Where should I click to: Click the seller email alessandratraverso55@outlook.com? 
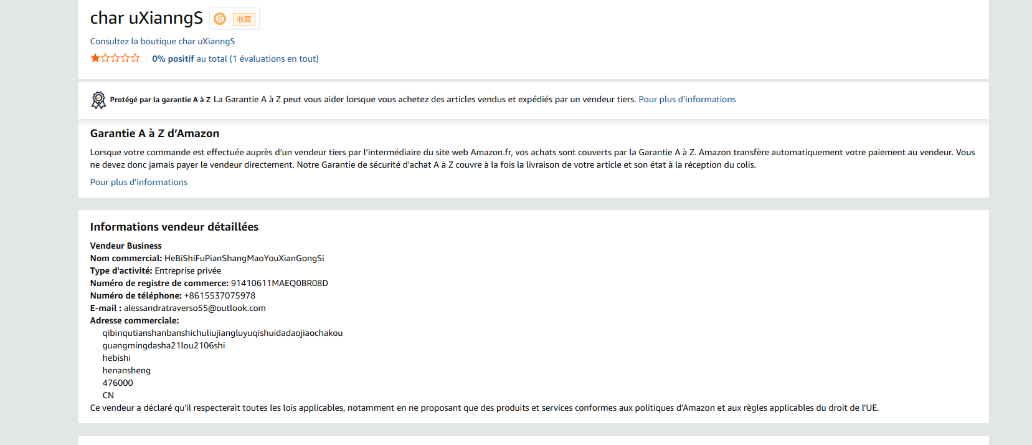(x=194, y=308)
